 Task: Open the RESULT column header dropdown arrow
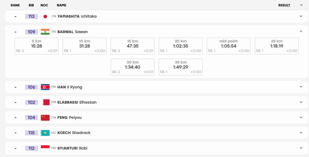pyautogui.click(x=301, y=5)
